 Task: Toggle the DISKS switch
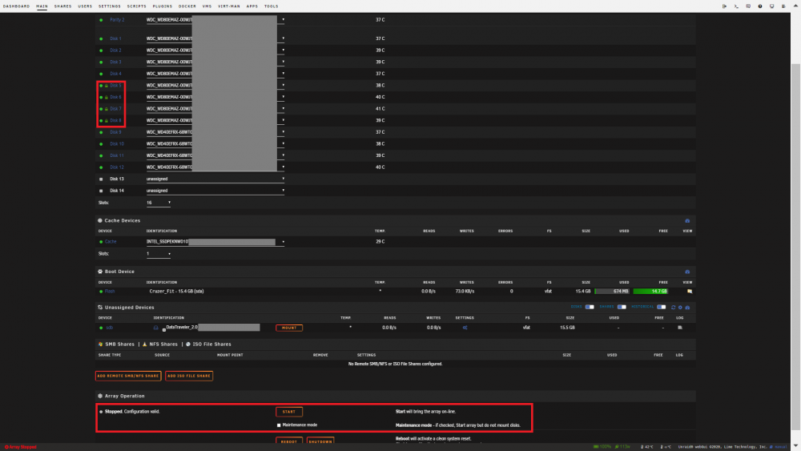(590, 307)
